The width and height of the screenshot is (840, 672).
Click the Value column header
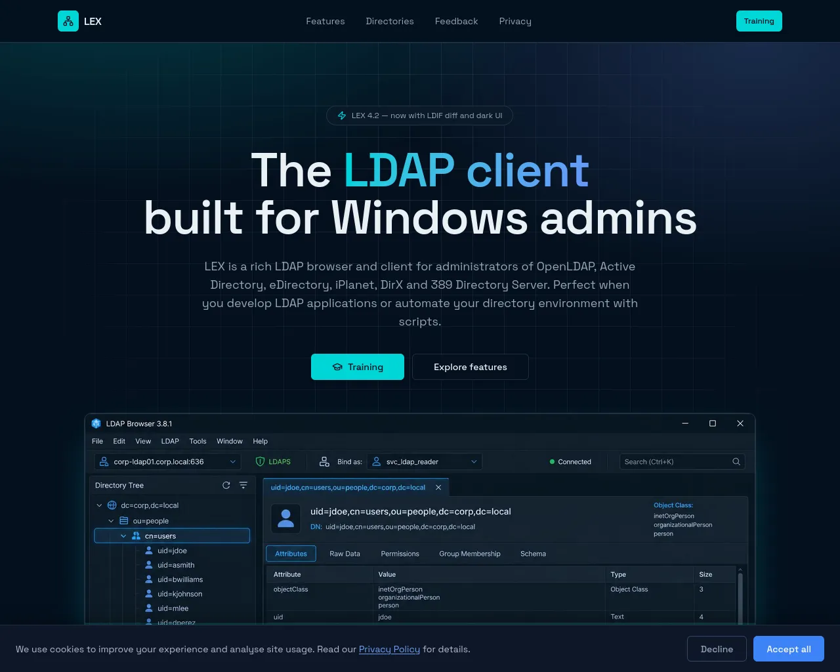pyautogui.click(x=489, y=574)
